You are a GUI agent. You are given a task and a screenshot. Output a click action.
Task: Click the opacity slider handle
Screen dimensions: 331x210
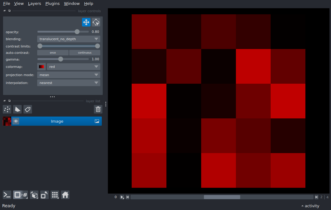point(77,32)
